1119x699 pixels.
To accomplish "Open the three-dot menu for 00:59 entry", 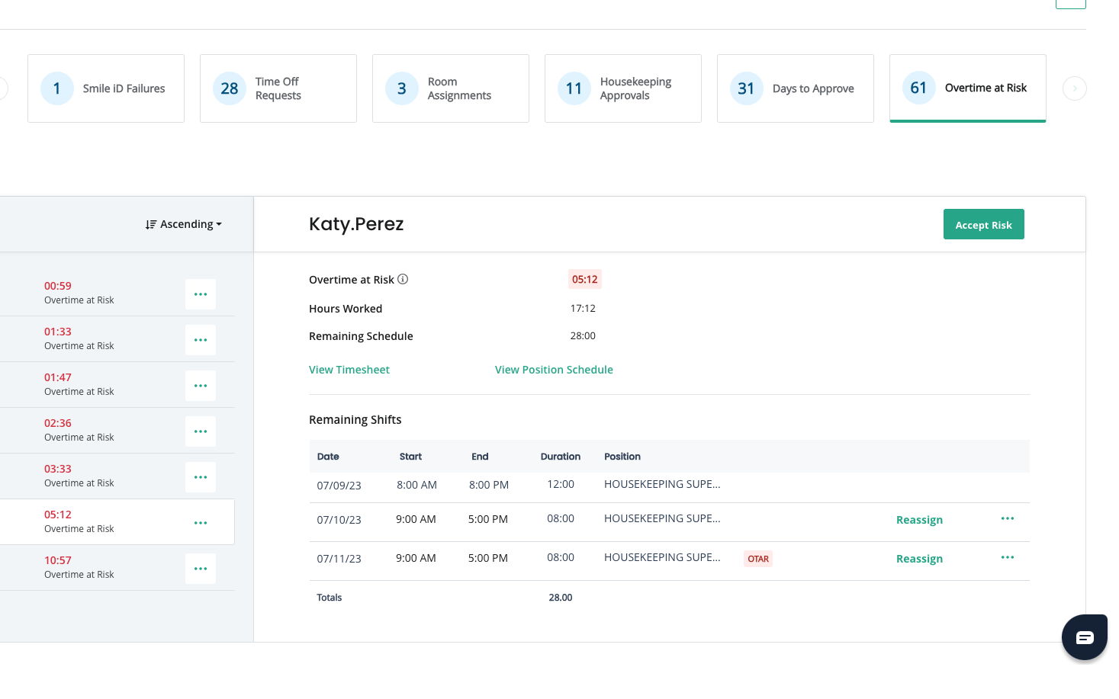I will coord(201,294).
